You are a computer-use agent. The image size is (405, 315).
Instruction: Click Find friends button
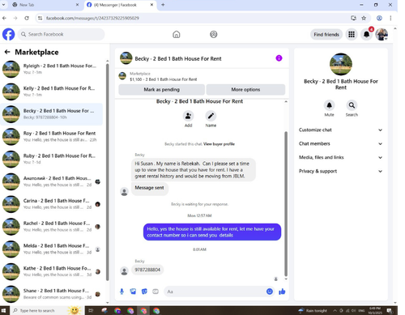(326, 34)
